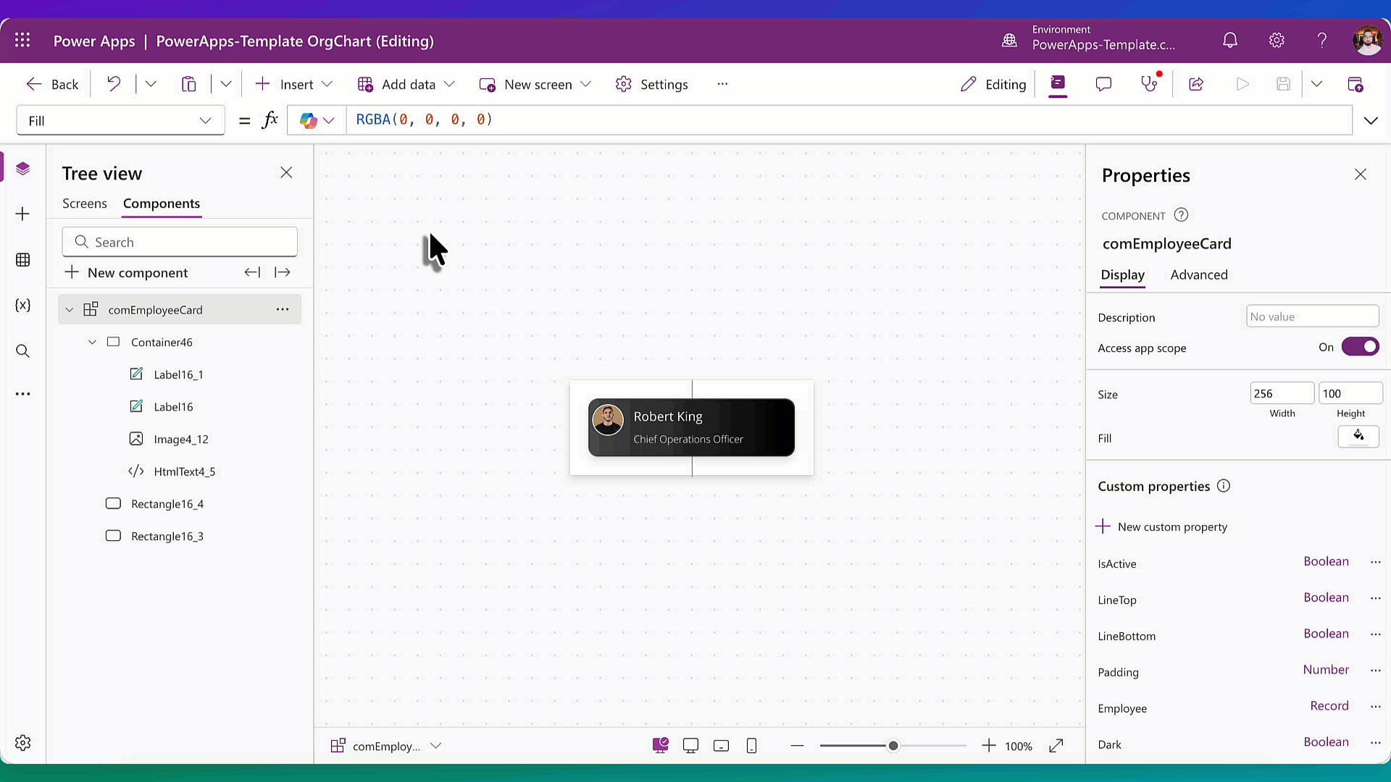This screenshot has width=1391, height=782.
Task: Collapse the comEmployeeCard tree node
Action: 70,310
